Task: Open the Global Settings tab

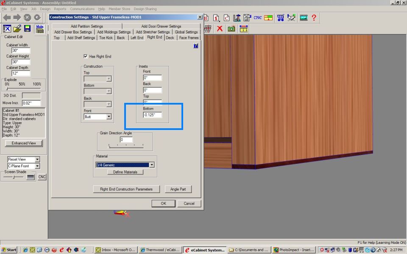Action: click(186, 32)
